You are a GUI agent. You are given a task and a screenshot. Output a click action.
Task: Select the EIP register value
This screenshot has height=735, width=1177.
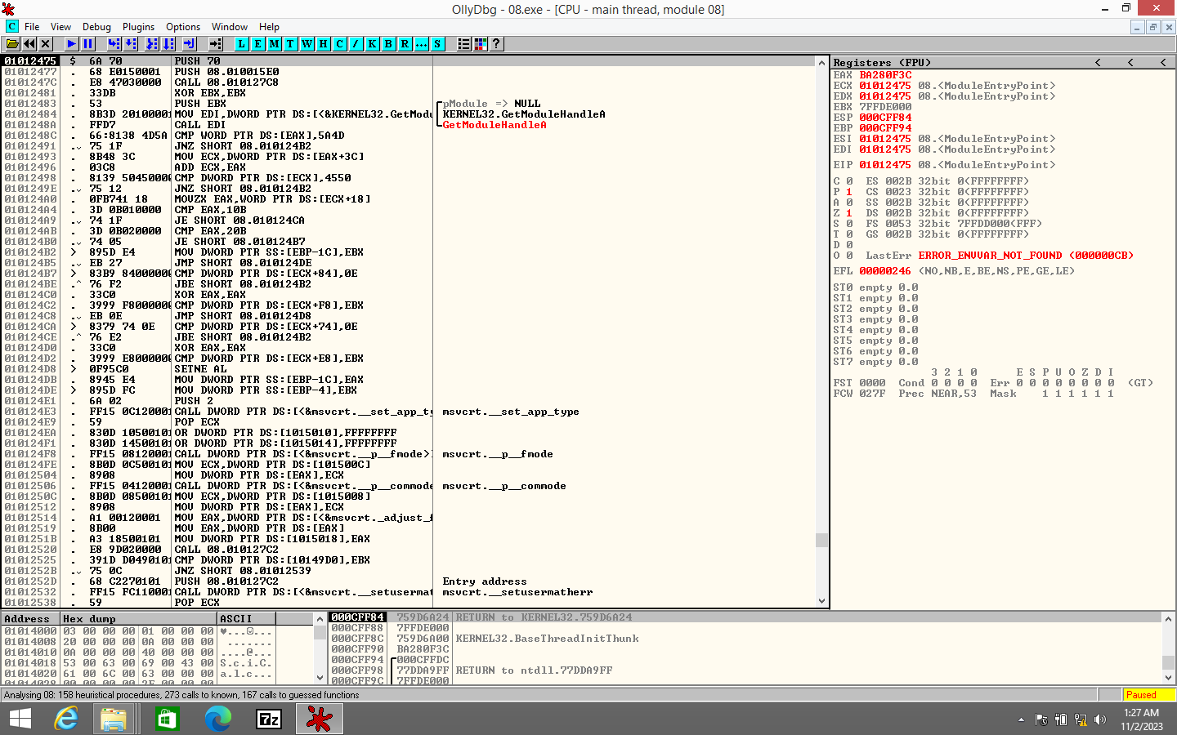pos(884,165)
